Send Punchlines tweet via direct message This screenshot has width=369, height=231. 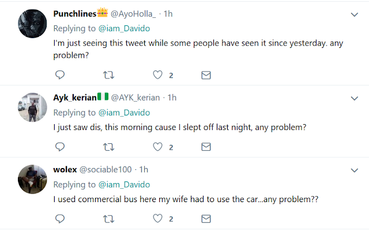coord(205,76)
